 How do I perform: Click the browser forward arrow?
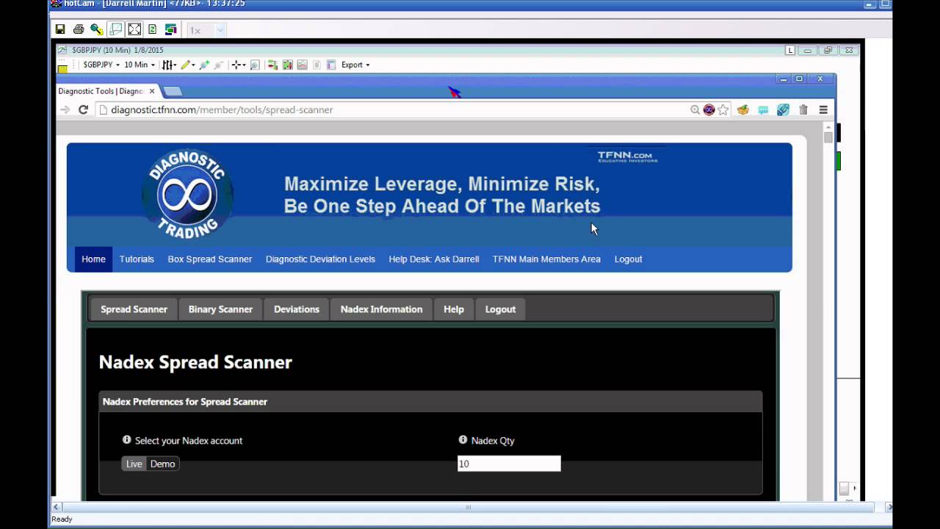(x=65, y=109)
